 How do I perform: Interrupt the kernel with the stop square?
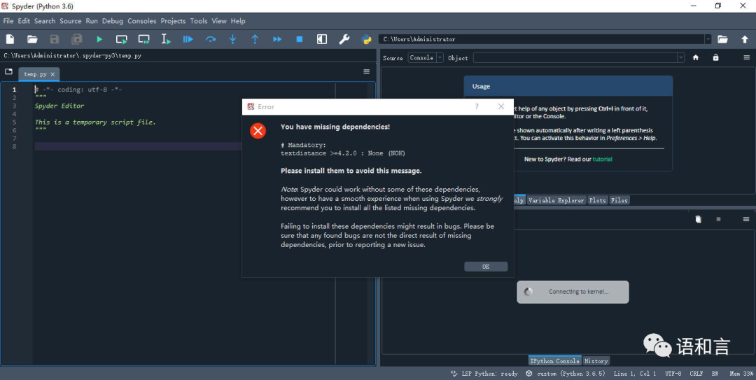718,219
